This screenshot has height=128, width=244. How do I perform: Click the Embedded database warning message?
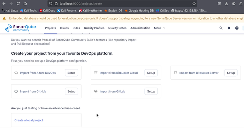coord(127,18)
